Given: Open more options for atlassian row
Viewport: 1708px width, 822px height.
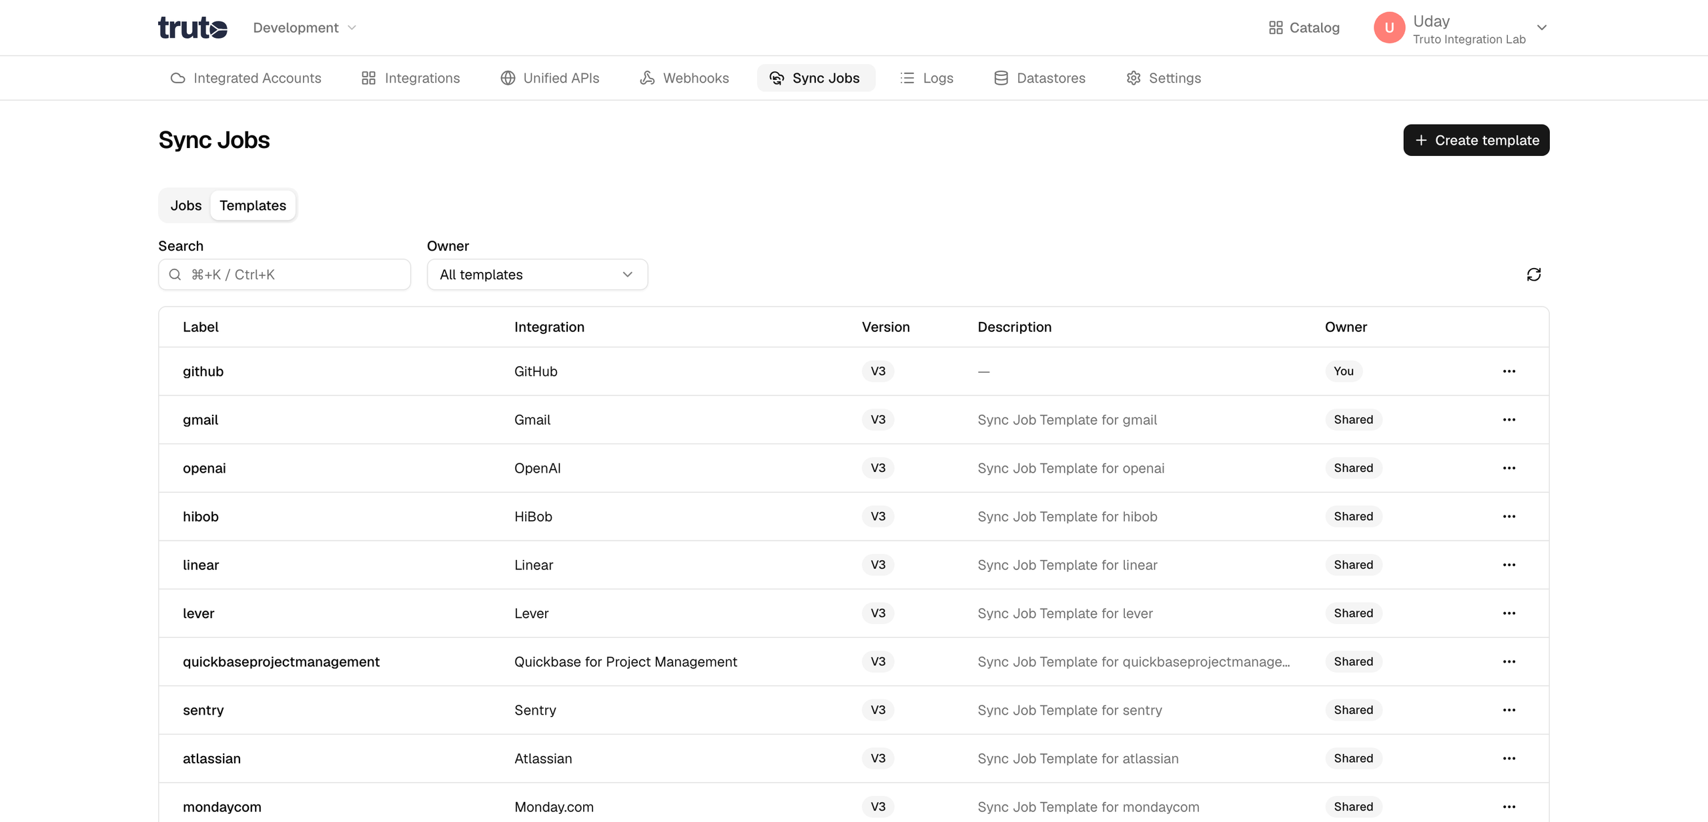Looking at the screenshot, I should pyautogui.click(x=1509, y=759).
